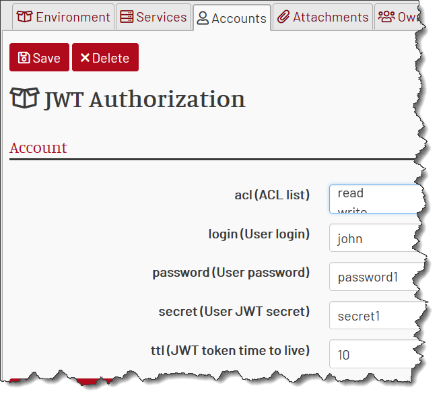Select 'read' in the ACL list
Viewport: 443px width, 400px height.
pyautogui.click(x=351, y=193)
